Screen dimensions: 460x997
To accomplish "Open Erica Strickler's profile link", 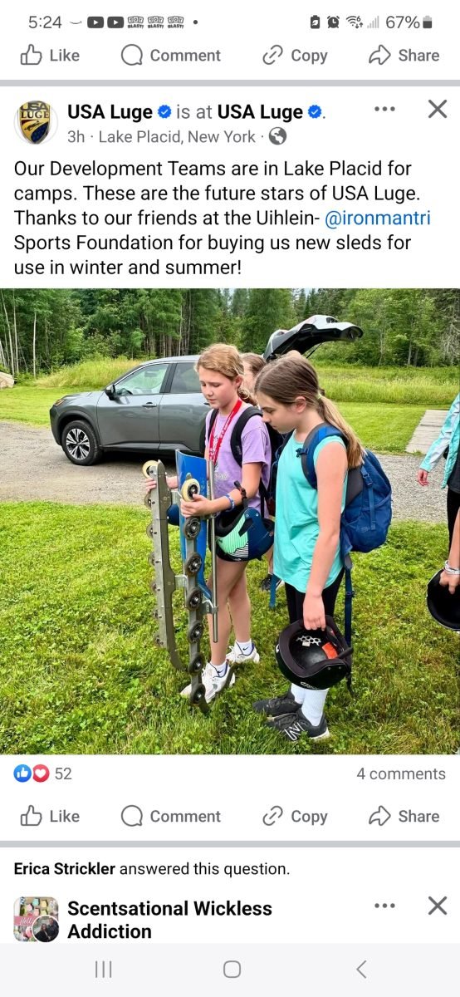I will (65, 869).
